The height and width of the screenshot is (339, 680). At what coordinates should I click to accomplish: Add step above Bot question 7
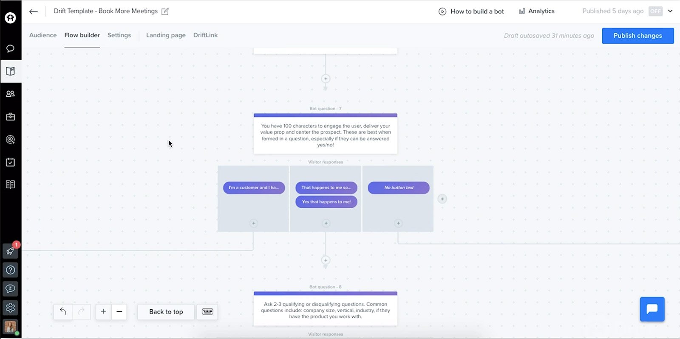(326, 78)
